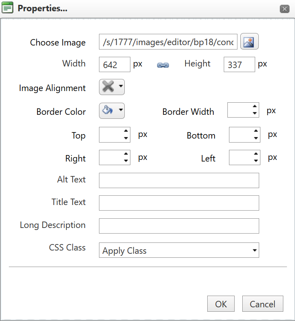Image resolution: width=295 pixels, height=321 pixels.
Task: Increase Top margin with up arrow
Action: [x=126, y=131]
